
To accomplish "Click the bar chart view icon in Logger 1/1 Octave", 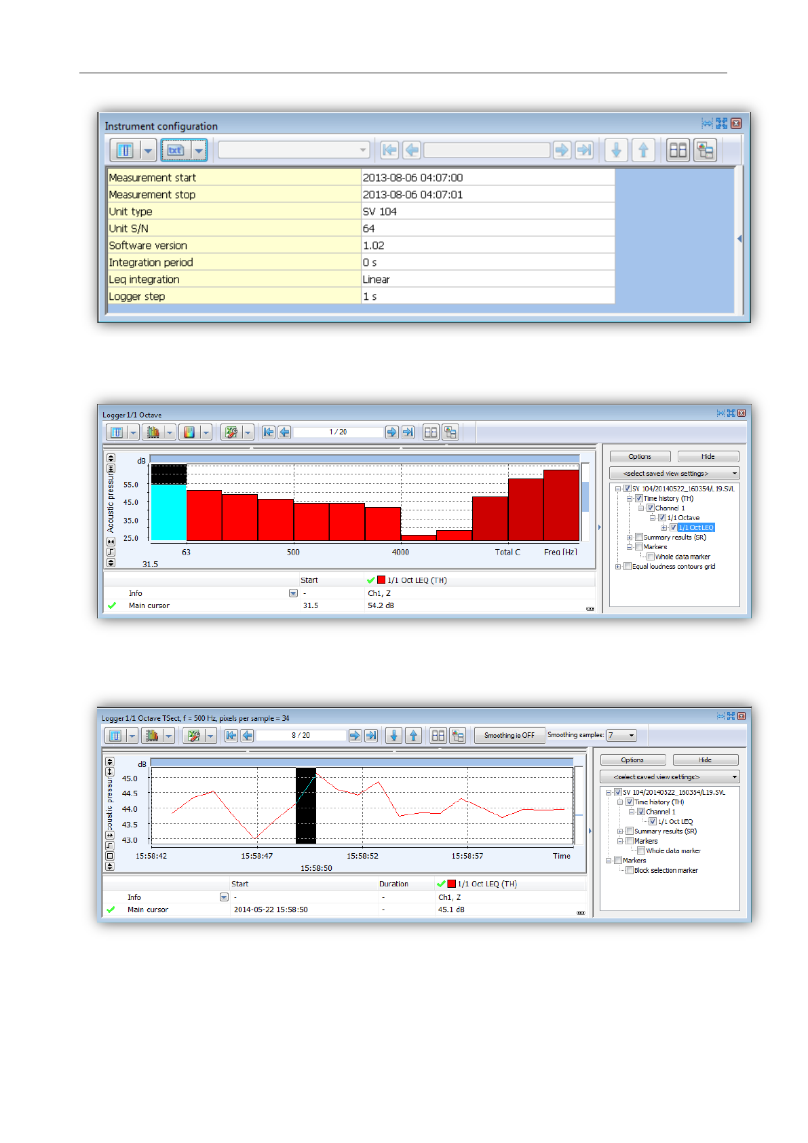I will point(153,432).
